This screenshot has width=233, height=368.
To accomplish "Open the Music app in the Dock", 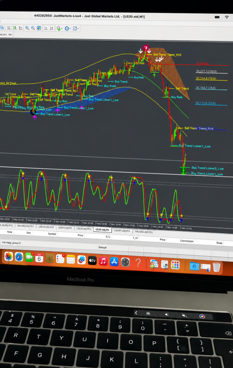I will coord(103,261).
